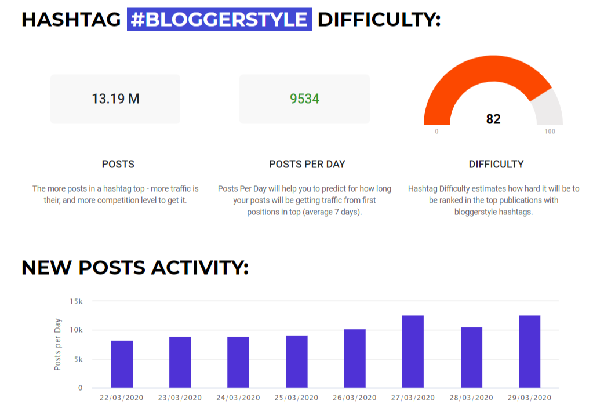Image resolution: width=593 pixels, height=412 pixels.
Task: Click the #BLOGGERSTYLE highlighted hashtag
Action: coord(219,19)
